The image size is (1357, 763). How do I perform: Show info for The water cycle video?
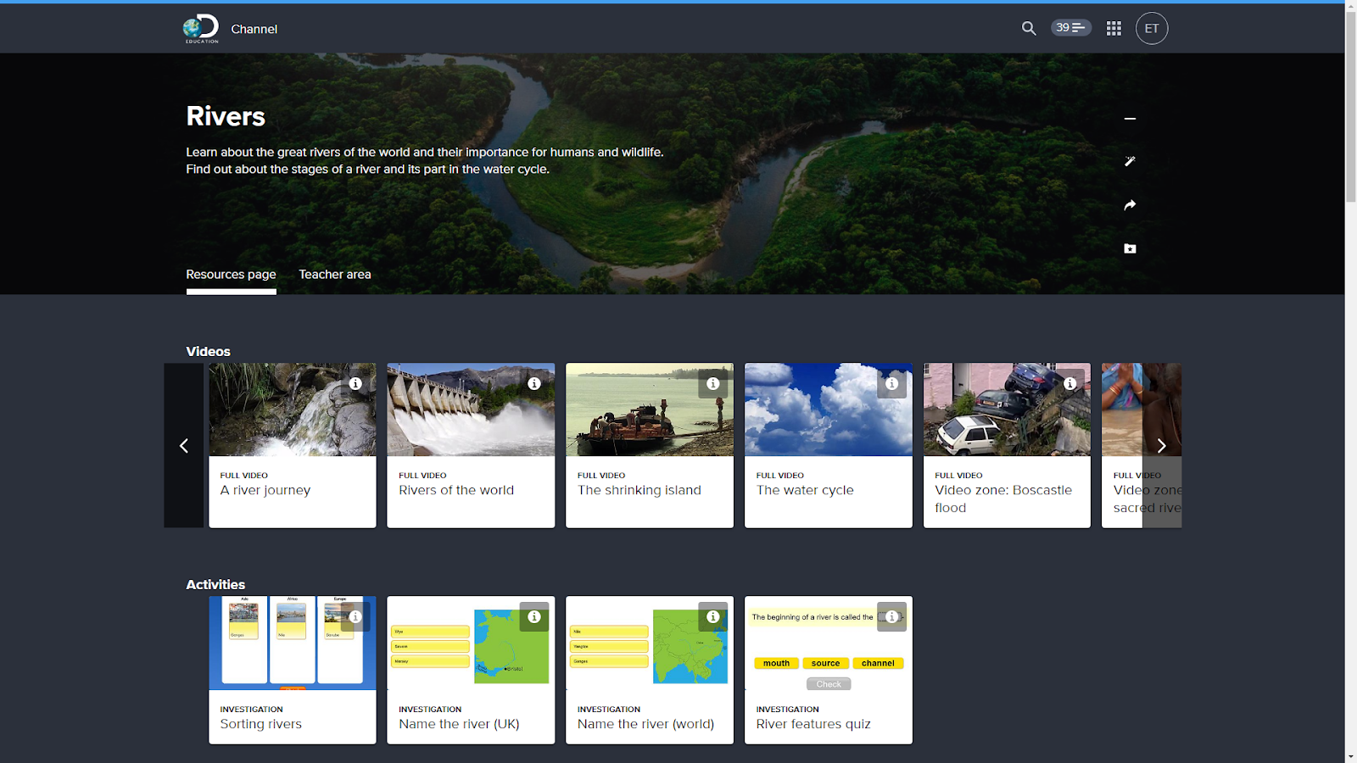click(x=891, y=384)
